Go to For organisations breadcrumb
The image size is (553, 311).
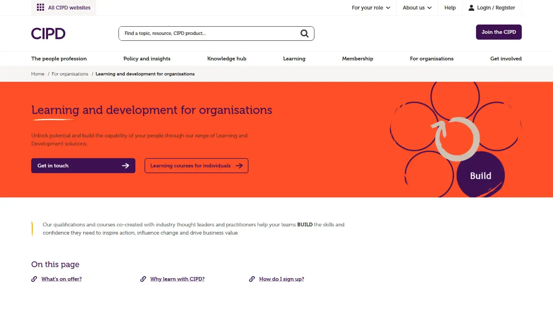pyautogui.click(x=70, y=74)
